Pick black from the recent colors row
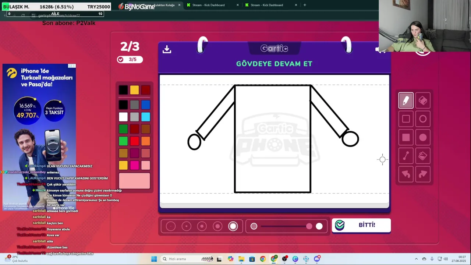 pyautogui.click(x=123, y=90)
